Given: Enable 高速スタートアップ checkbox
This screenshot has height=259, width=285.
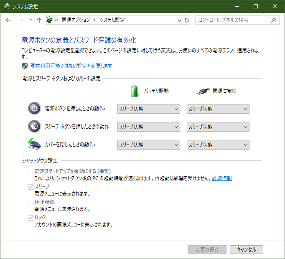Looking at the screenshot, I should coord(31,171).
